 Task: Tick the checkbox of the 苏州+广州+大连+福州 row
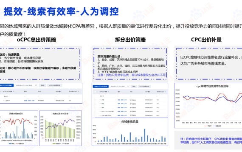pyautogui.click(x=95, y=111)
